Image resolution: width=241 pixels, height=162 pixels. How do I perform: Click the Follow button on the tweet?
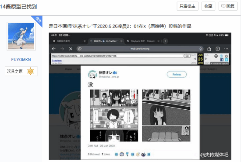(177, 74)
